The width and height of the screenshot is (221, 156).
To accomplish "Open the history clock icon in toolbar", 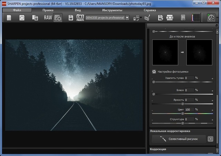I will [22, 18].
